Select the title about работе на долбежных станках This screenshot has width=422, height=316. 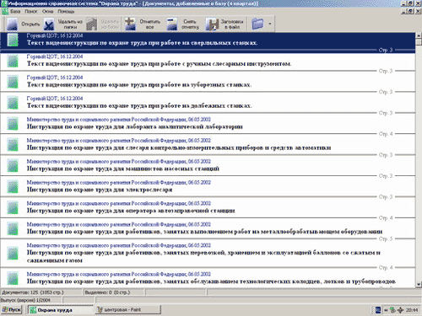pos(139,106)
